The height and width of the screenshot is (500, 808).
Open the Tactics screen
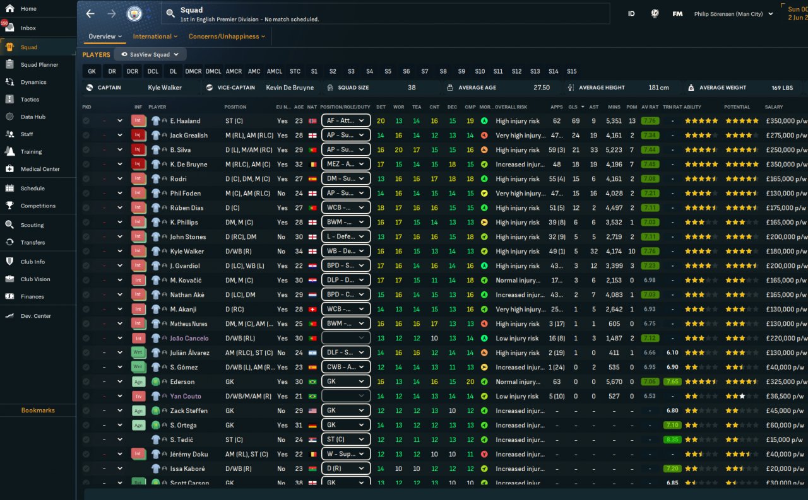pyautogui.click(x=30, y=100)
